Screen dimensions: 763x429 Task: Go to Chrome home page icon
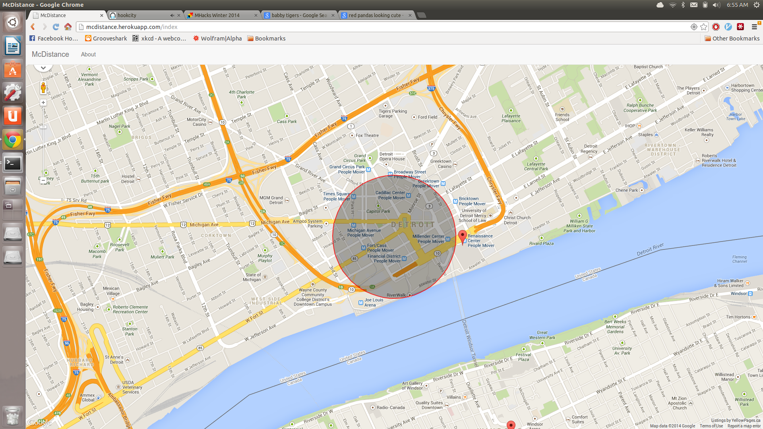68,27
